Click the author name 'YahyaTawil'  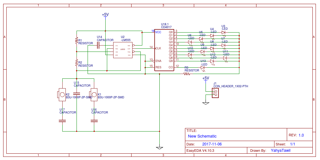(x=280, y=151)
